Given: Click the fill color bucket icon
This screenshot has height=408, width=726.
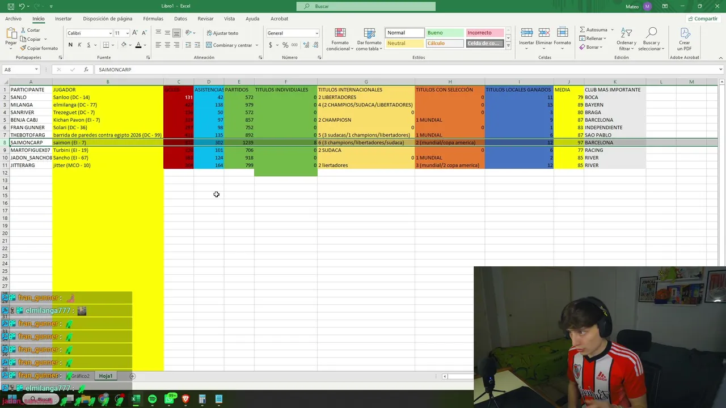Looking at the screenshot, I should [124, 45].
